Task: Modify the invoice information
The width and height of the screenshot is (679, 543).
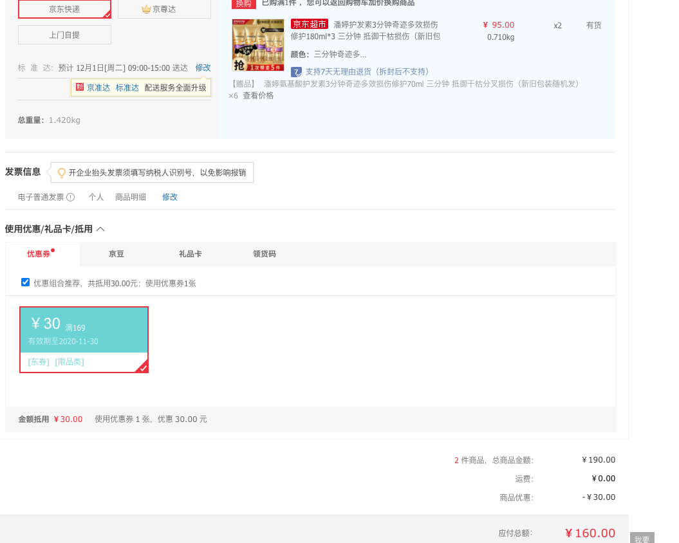Action: pyautogui.click(x=170, y=197)
